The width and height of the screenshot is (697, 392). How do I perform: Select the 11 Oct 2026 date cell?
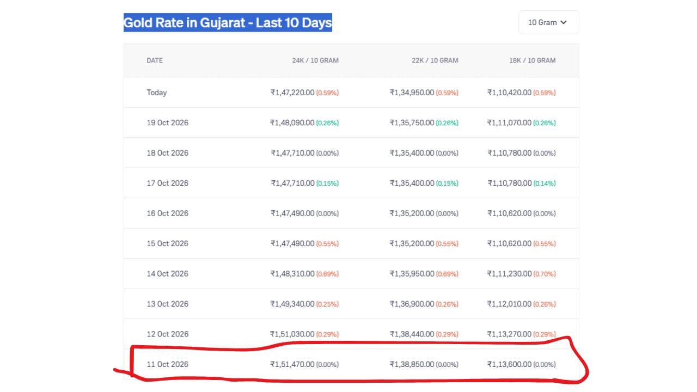click(x=168, y=364)
